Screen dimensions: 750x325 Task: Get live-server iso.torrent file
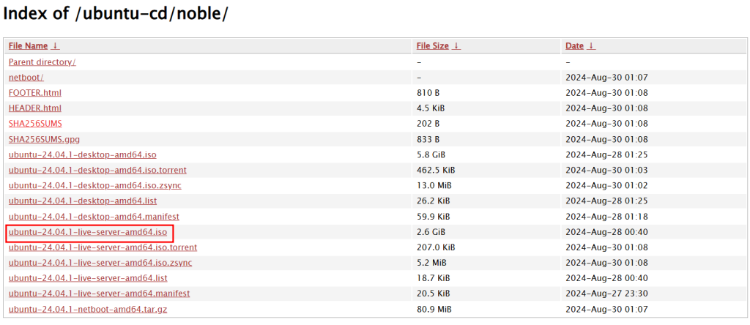click(x=103, y=247)
